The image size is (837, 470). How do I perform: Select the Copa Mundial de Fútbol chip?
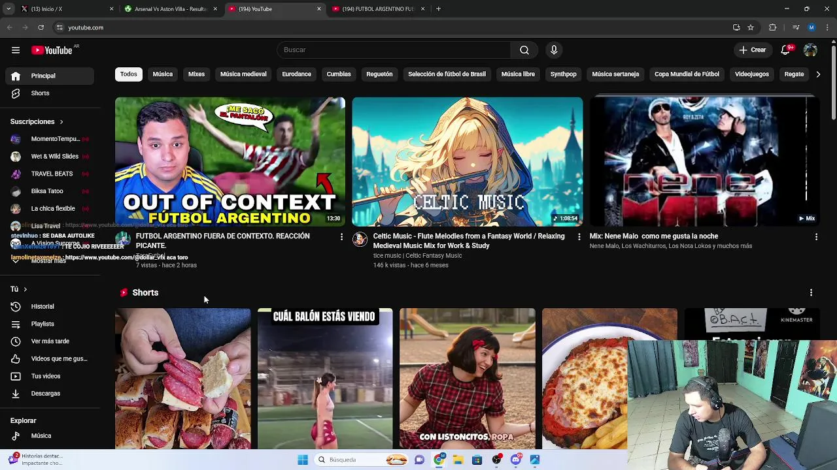[x=687, y=74]
